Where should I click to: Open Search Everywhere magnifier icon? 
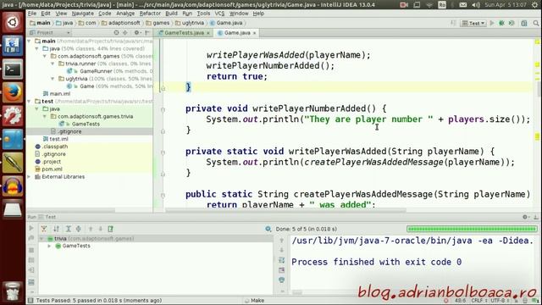(x=536, y=23)
